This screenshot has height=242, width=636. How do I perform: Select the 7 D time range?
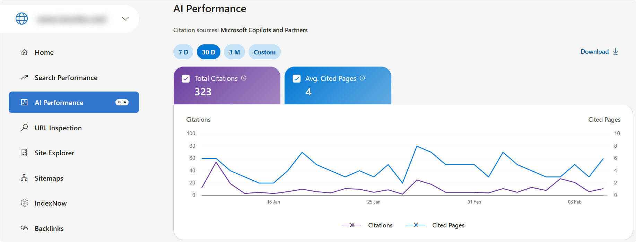pyautogui.click(x=183, y=52)
